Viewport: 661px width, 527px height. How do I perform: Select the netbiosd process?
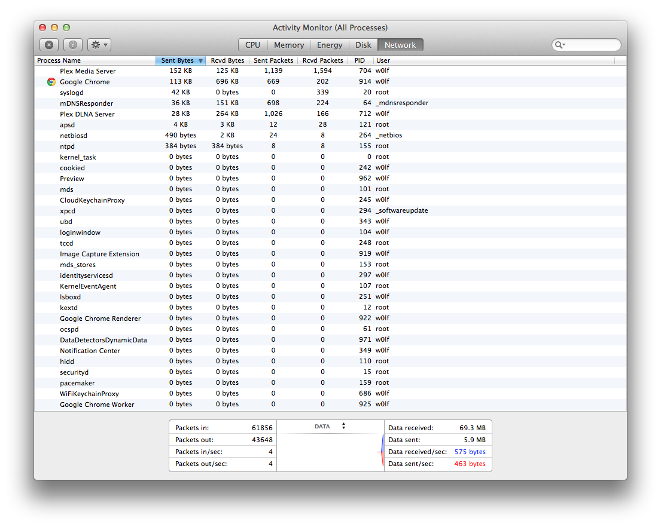pos(330,135)
